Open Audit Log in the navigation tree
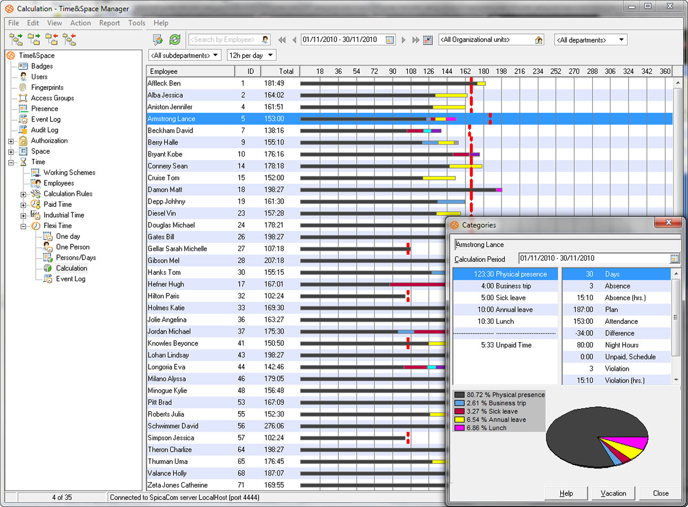The image size is (688, 507). coord(45,130)
